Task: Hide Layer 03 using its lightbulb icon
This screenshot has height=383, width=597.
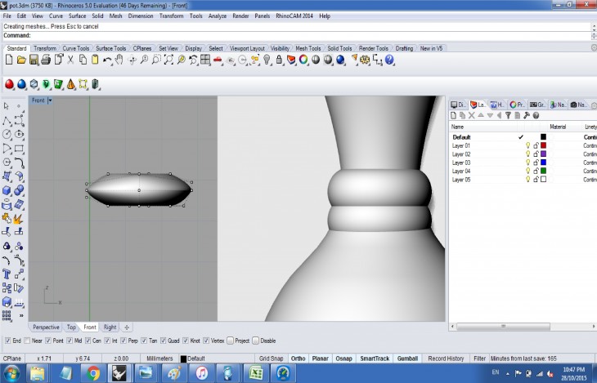Action: click(527, 163)
